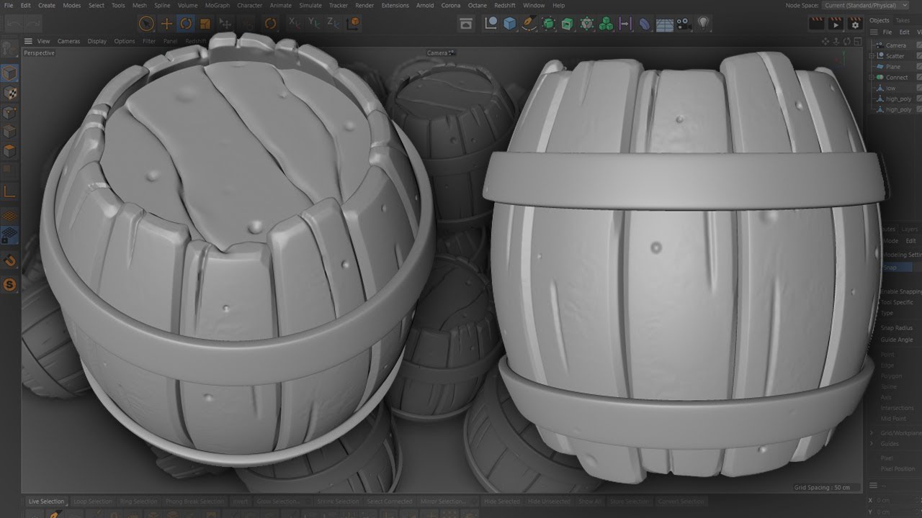Click the Redo arrow icon
The image size is (922, 518).
tap(33, 24)
